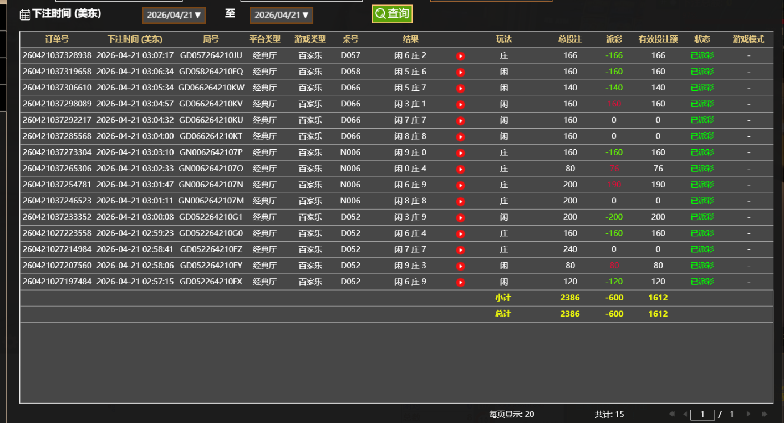Click order number 260421037254781
The width and height of the screenshot is (784, 423).
(57, 185)
